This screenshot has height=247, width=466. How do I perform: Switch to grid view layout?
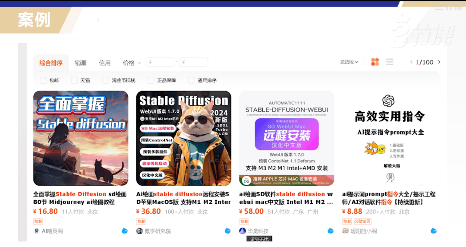click(375, 62)
